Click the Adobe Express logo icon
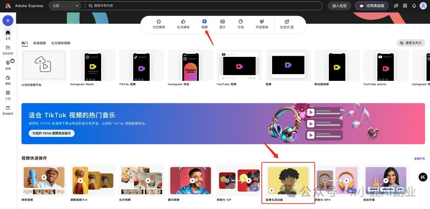This screenshot has width=430, height=209. click(x=8, y=6)
